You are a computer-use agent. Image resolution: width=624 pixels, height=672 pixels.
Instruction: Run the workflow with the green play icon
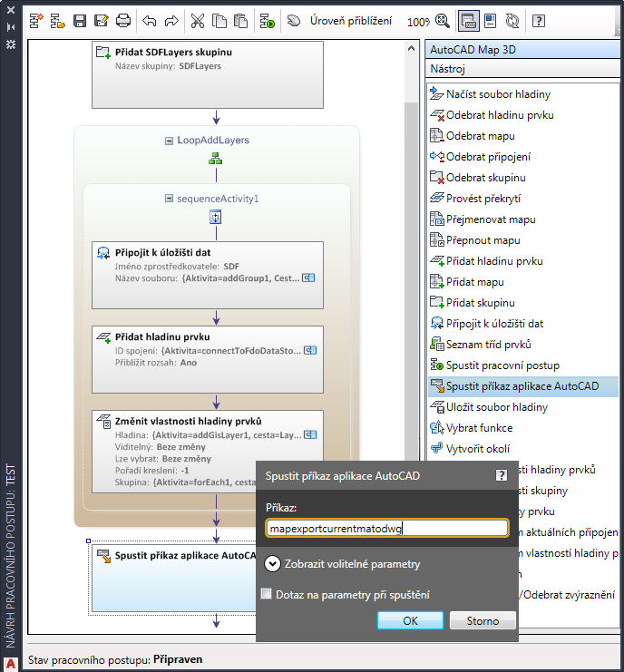268,21
